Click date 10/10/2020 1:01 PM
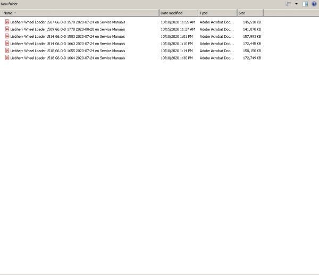The image size is (319, 275). (177, 36)
